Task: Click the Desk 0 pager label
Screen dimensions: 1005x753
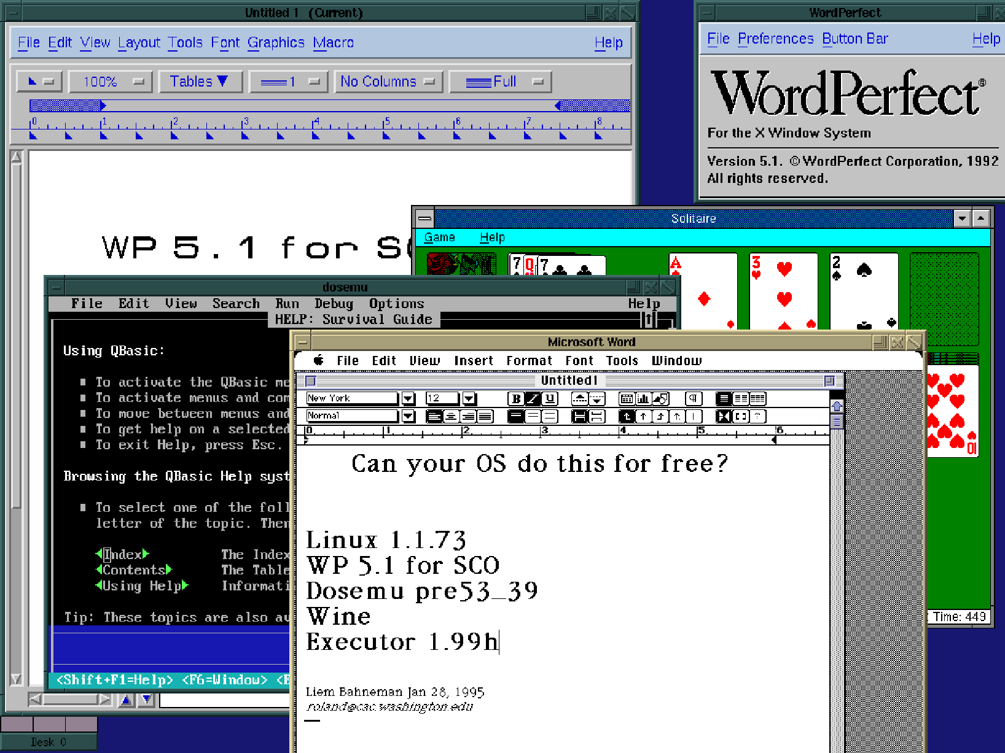Action: [x=49, y=742]
